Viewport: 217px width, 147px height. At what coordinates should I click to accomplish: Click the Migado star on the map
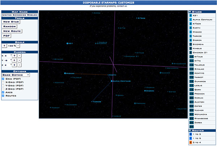[x=65, y=73]
